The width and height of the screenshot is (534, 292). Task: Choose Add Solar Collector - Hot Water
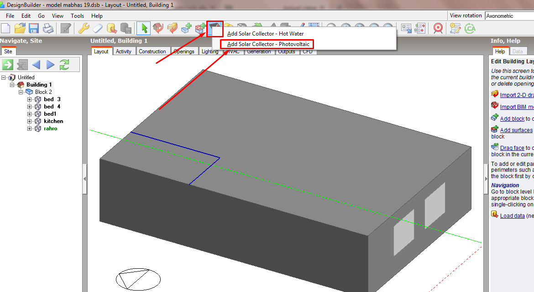[x=265, y=34]
